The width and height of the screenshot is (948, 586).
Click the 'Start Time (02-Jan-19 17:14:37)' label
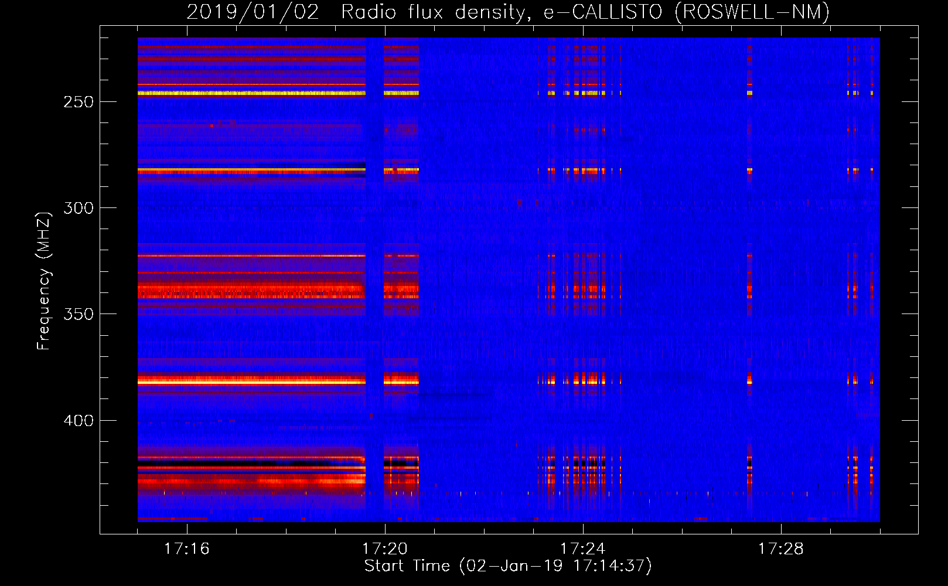(508, 566)
